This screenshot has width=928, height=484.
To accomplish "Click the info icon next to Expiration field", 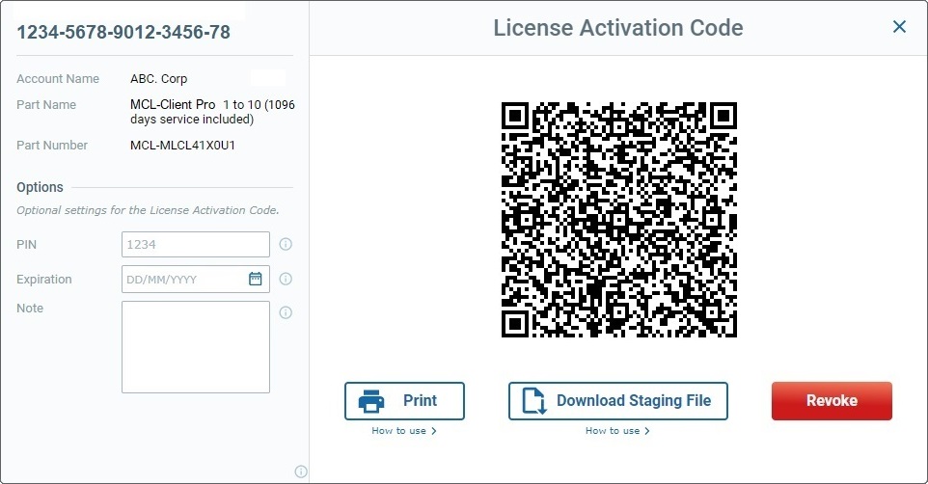I will tap(286, 279).
